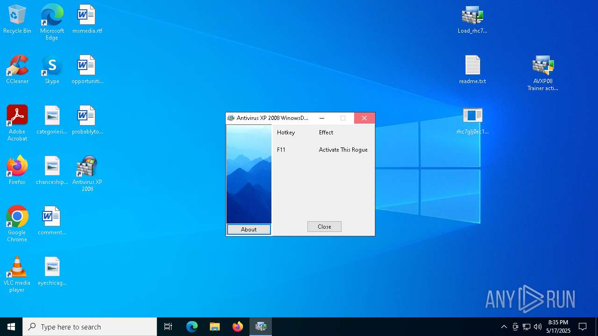Select the Skype desktop shortcut
Screen dimensions: 598x336
click(52, 70)
